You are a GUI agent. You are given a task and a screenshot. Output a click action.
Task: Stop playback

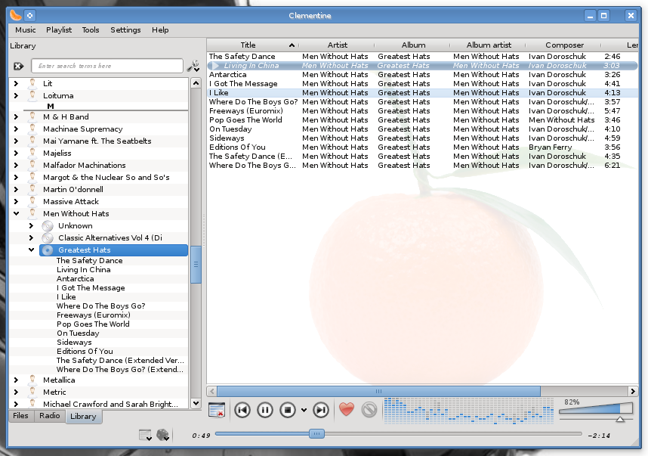[x=288, y=410]
